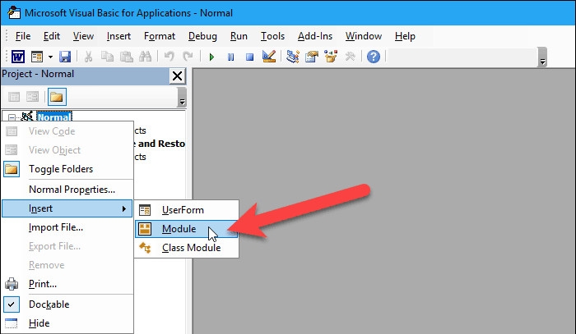Insert a Module from submenu

click(x=187, y=229)
